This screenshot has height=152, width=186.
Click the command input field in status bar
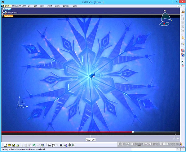coord(153,150)
